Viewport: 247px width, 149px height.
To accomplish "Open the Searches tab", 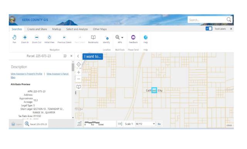I will pos(17,29).
